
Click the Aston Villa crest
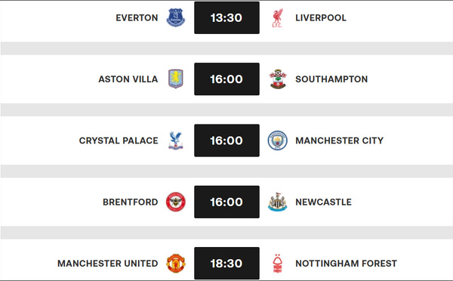176,79
